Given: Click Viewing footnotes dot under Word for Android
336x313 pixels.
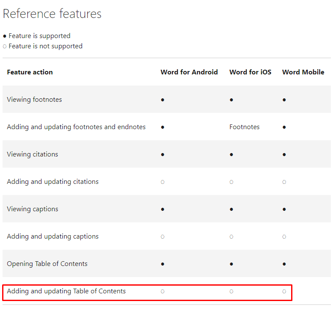Looking at the screenshot, I should pyautogui.click(x=162, y=100).
